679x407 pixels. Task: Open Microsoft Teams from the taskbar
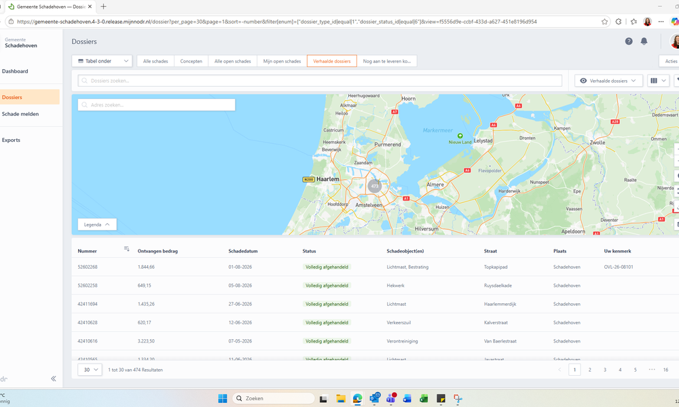point(391,398)
